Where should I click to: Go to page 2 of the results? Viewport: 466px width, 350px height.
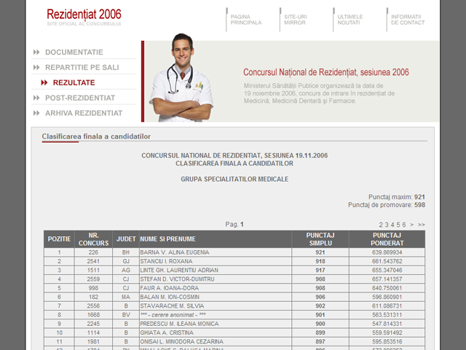(381, 225)
